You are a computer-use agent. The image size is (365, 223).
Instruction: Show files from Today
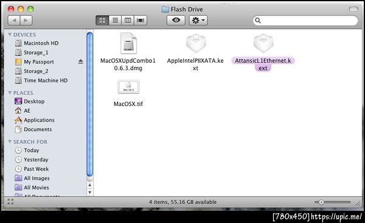pyautogui.click(x=32, y=150)
